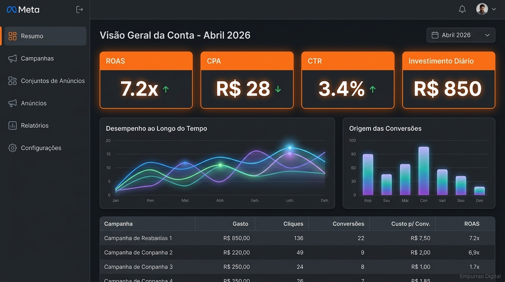Click the 6,9x ROAS cell
Image resolution: width=505 pixels, height=282 pixels.
474,252
